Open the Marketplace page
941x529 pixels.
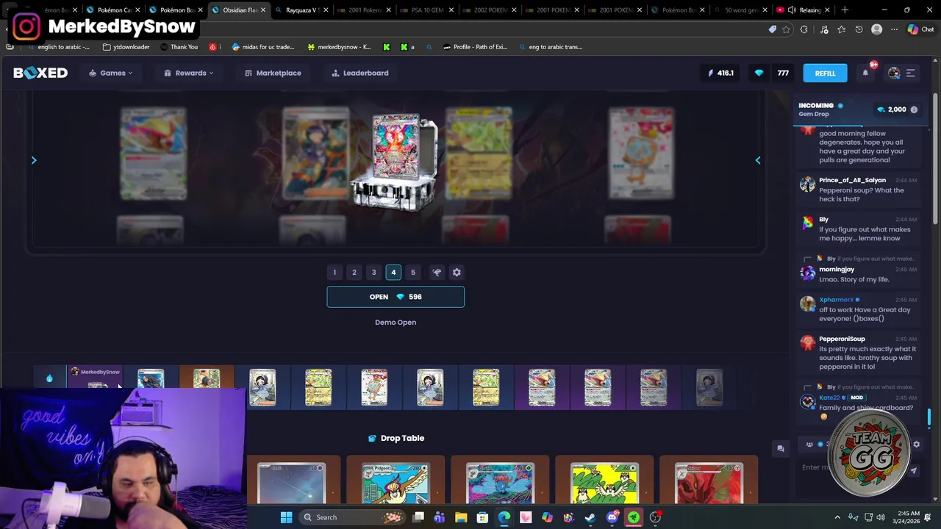click(x=273, y=73)
